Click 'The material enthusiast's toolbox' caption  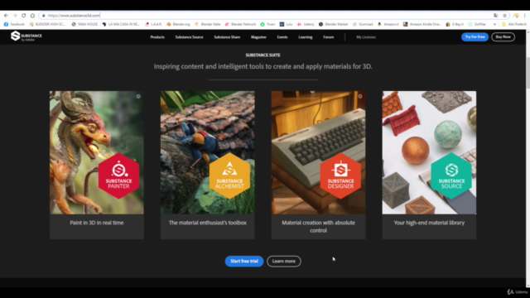click(208, 223)
